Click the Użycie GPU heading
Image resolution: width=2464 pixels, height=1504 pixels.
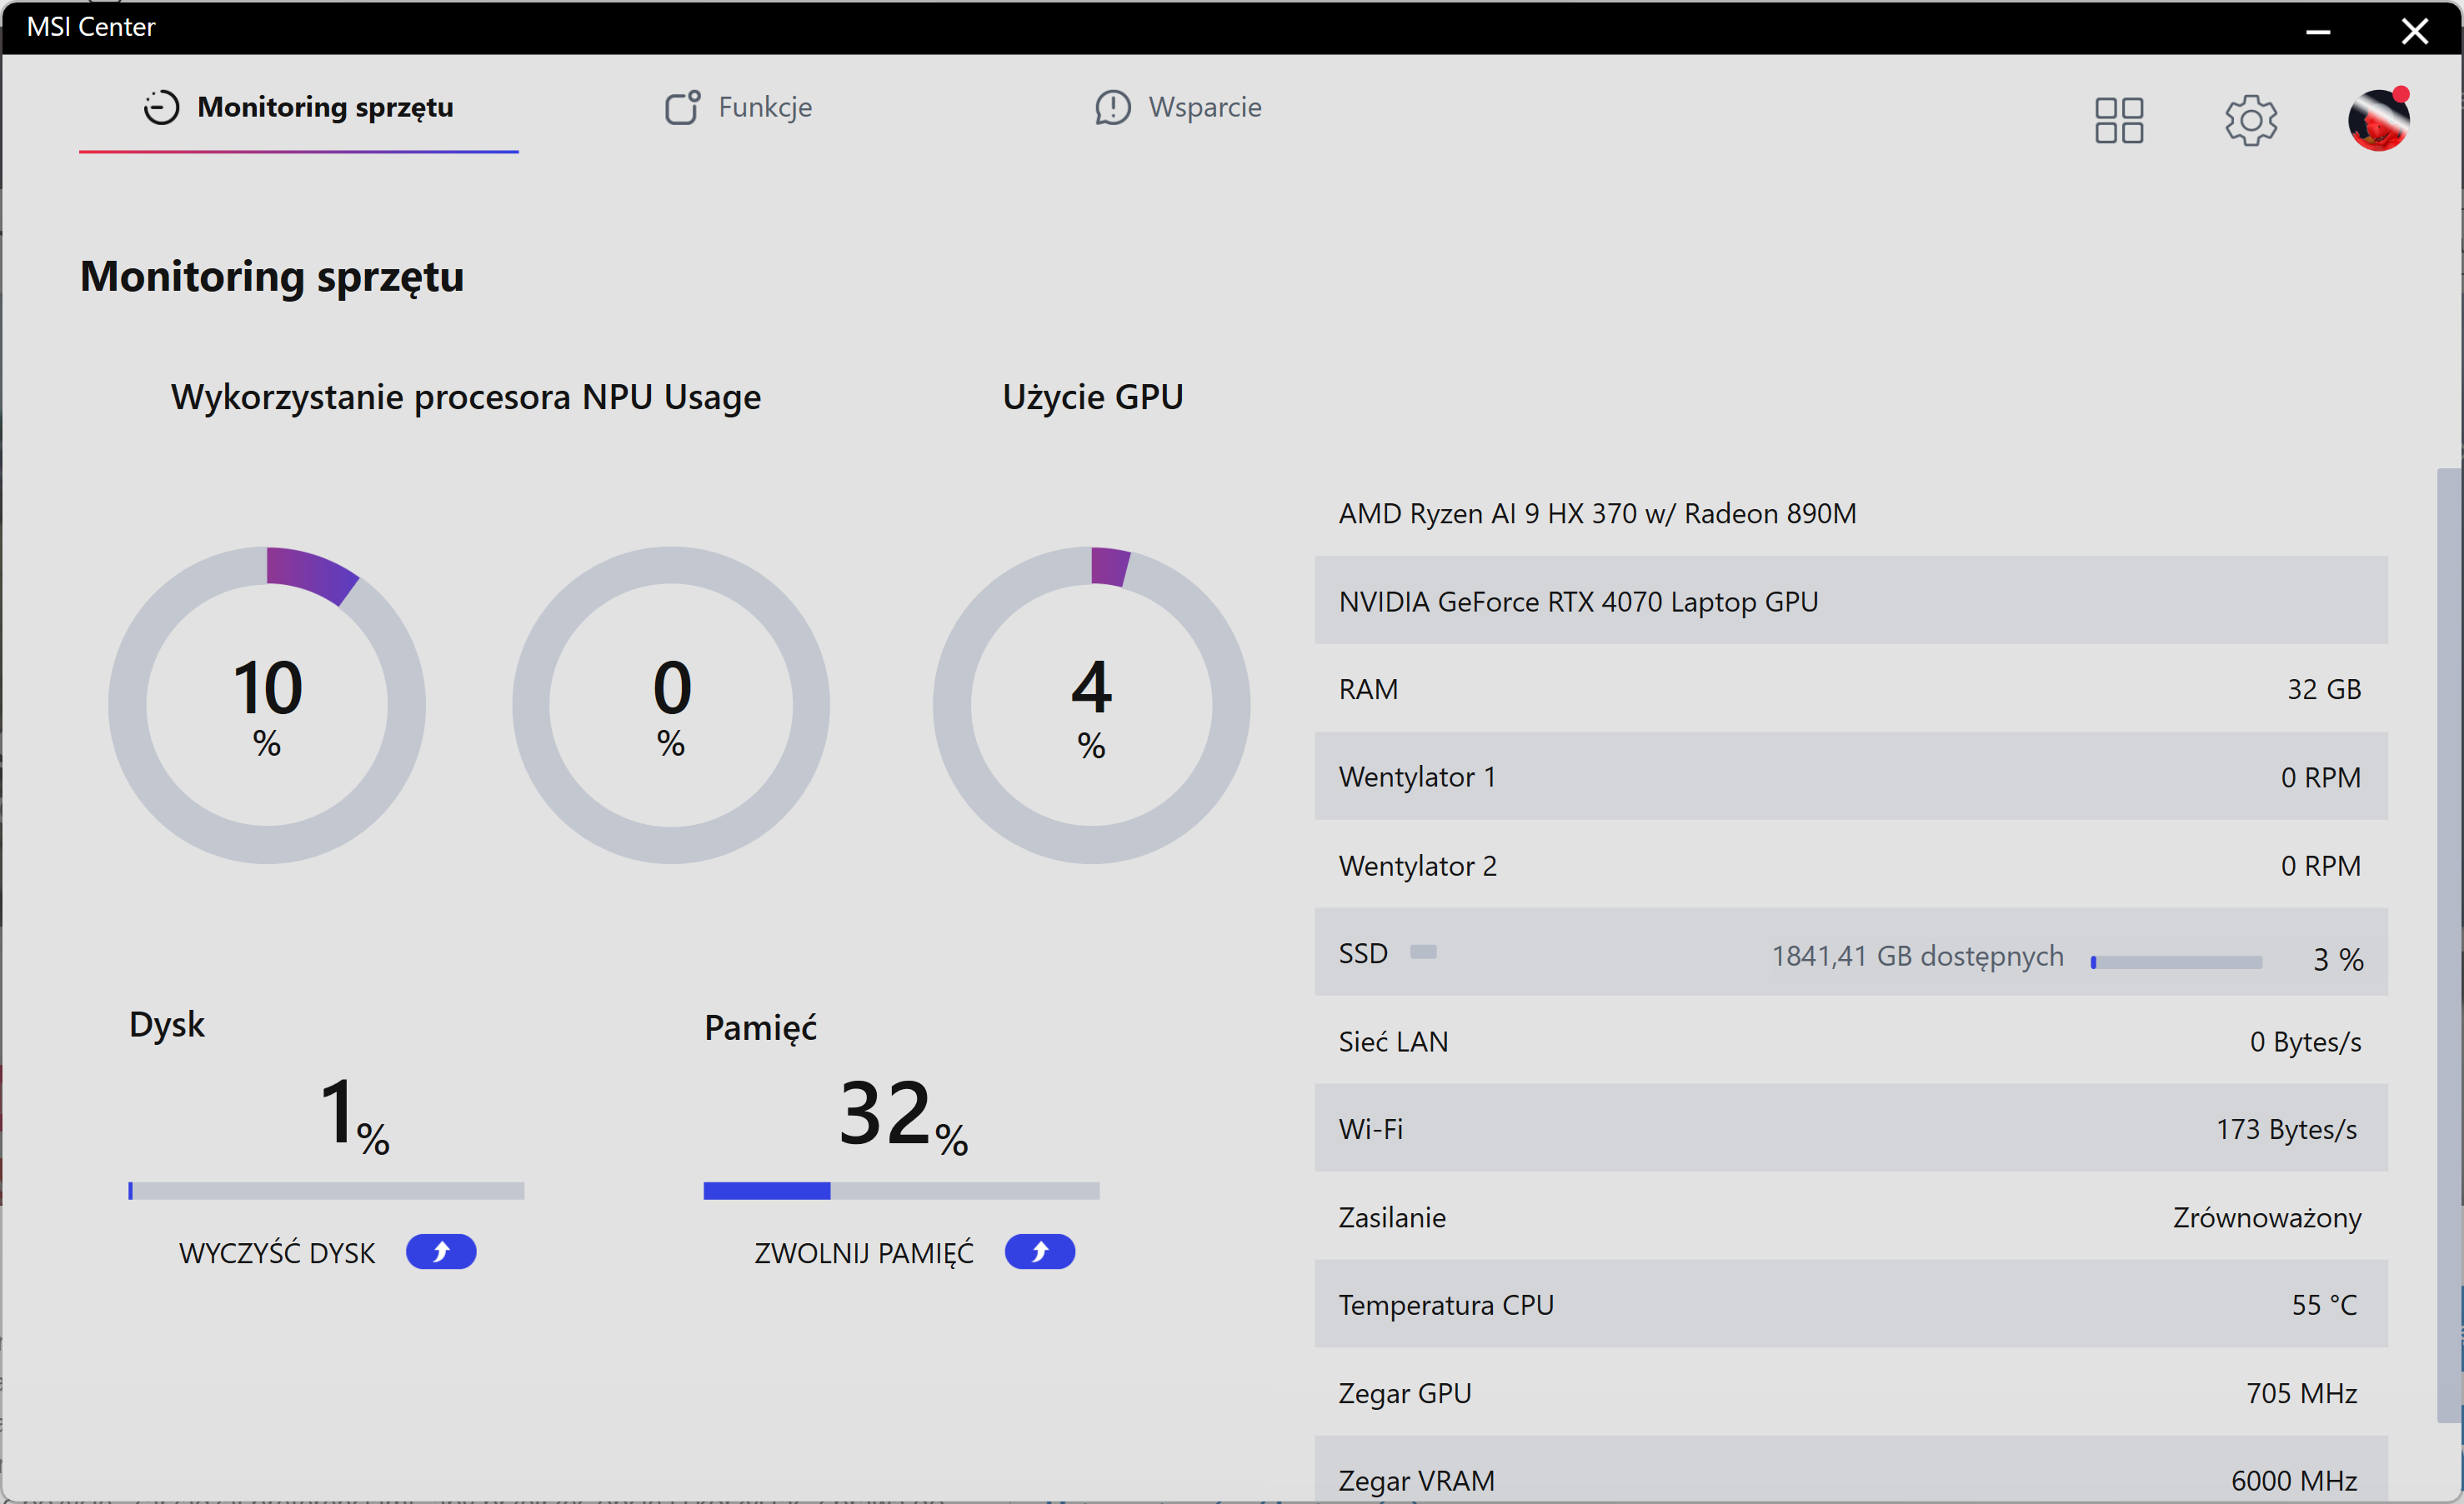tap(1093, 397)
